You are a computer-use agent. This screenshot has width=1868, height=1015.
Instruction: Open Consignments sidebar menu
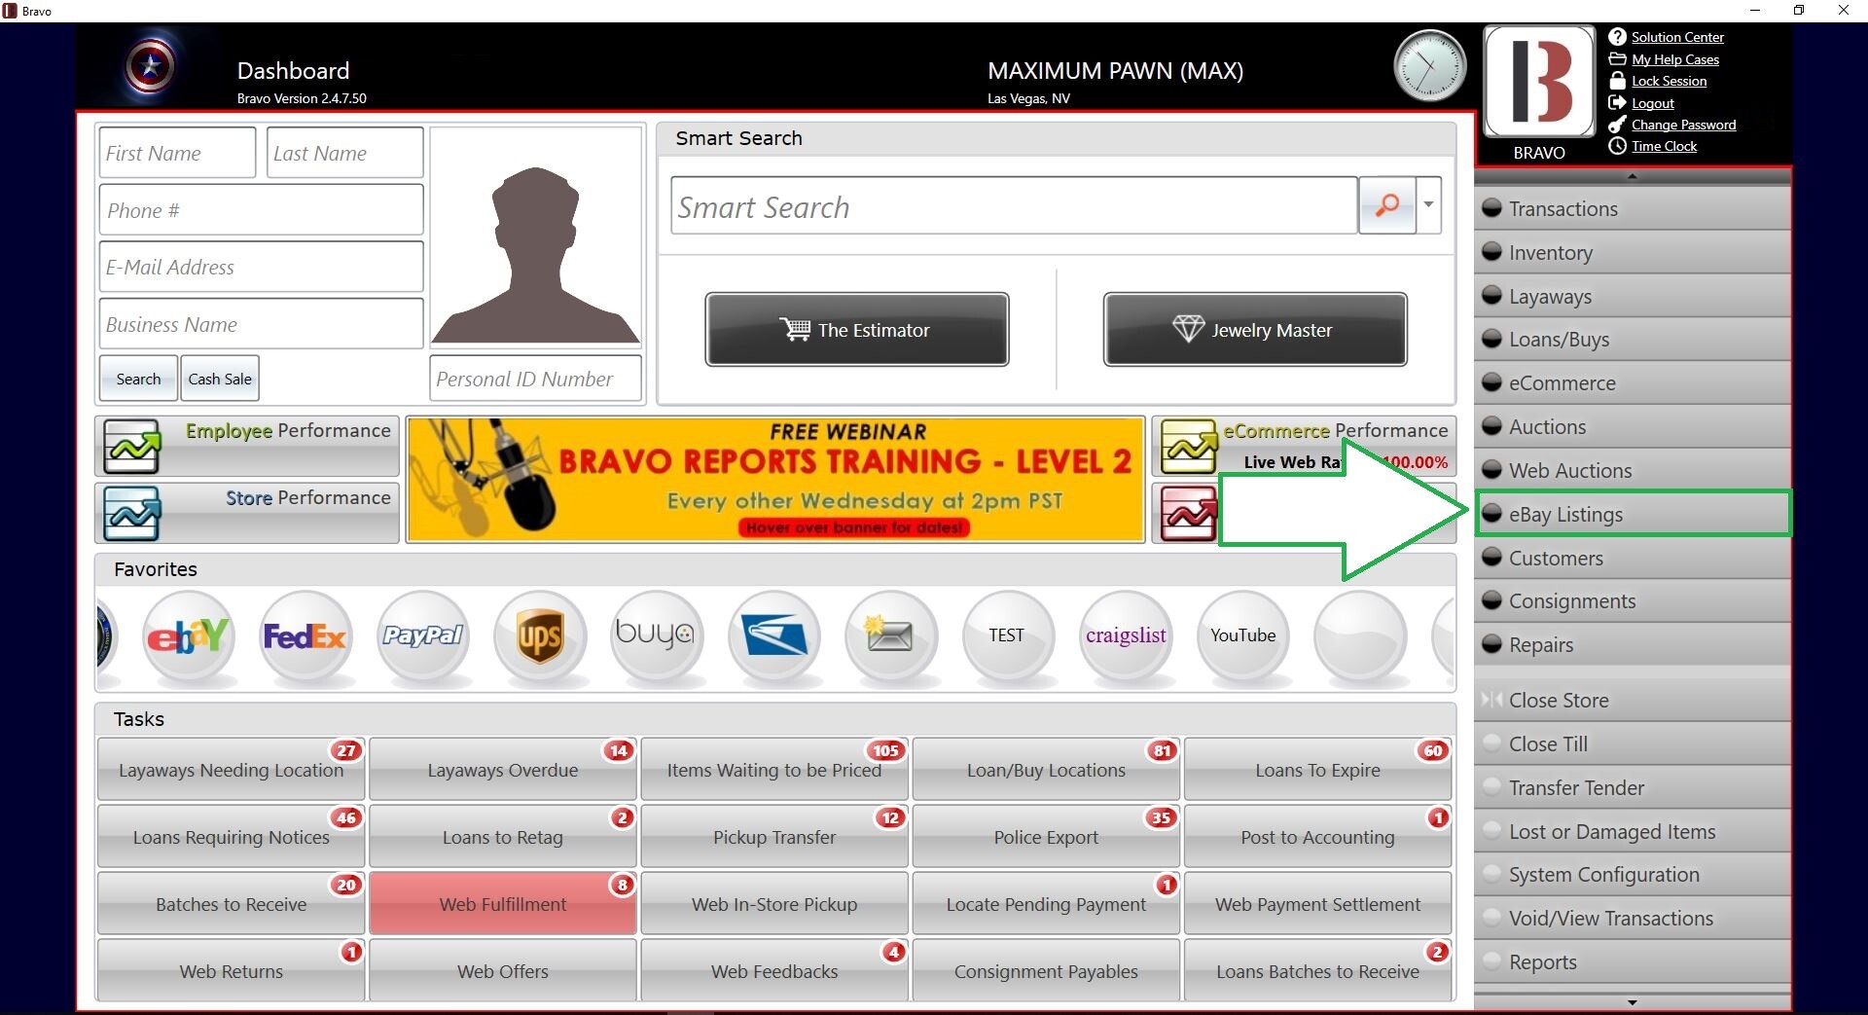[1633, 601]
